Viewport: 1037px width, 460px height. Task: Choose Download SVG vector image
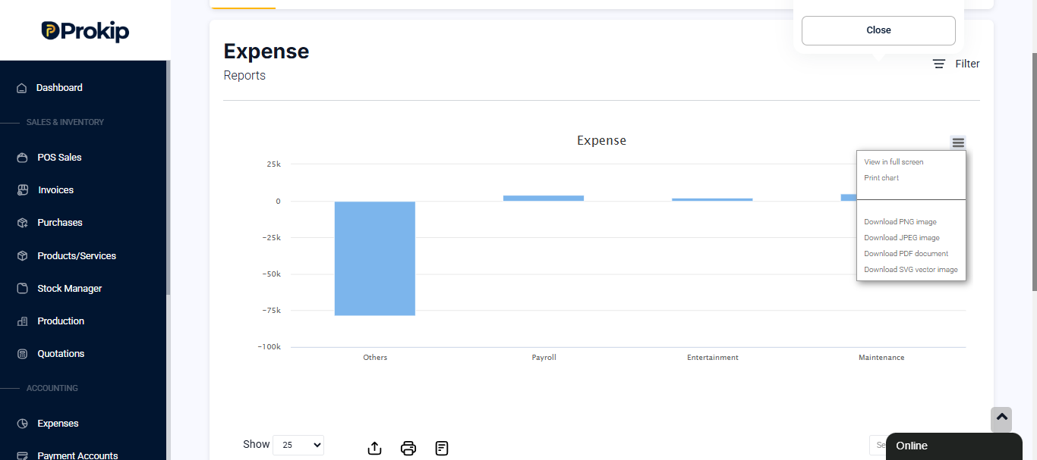coord(911,270)
